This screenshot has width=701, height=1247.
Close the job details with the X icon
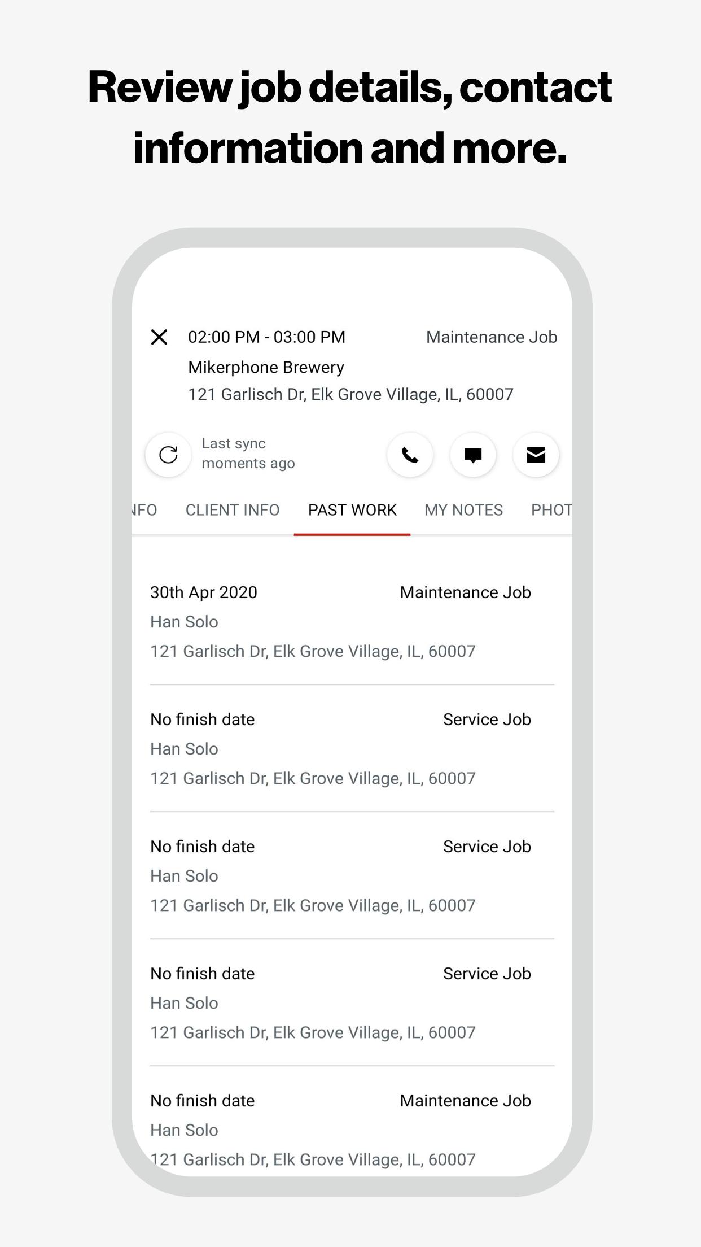[159, 337]
